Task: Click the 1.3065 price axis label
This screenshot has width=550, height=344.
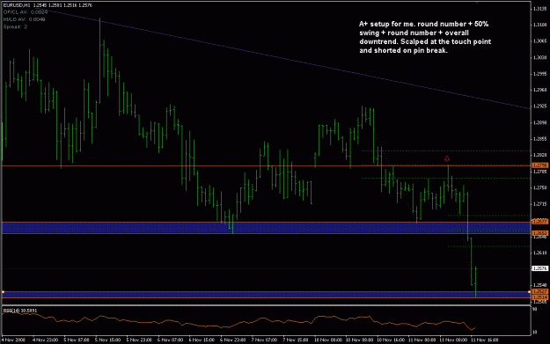Action: 539,41
